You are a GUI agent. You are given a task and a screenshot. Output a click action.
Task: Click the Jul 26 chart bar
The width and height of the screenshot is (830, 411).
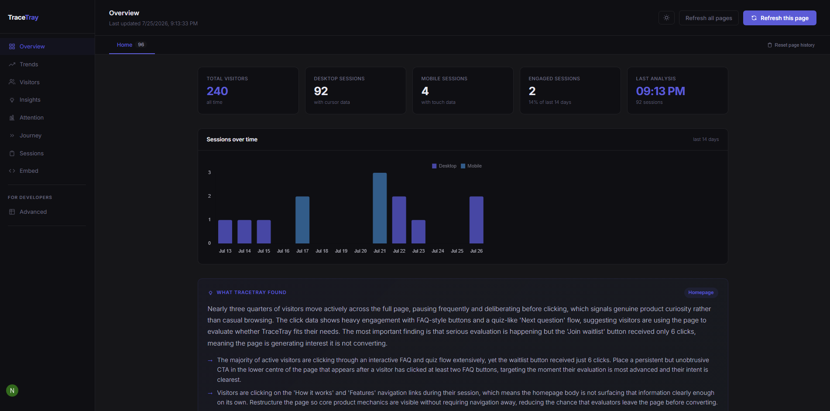pyautogui.click(x=477, y=220)
